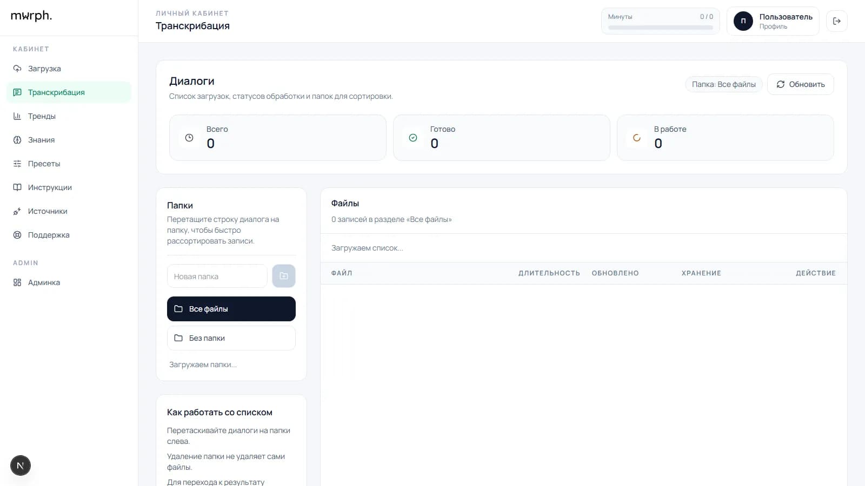865x486 pixels.
Task: Go to Тренды in sidebar
Action: (x=42, y=116)
